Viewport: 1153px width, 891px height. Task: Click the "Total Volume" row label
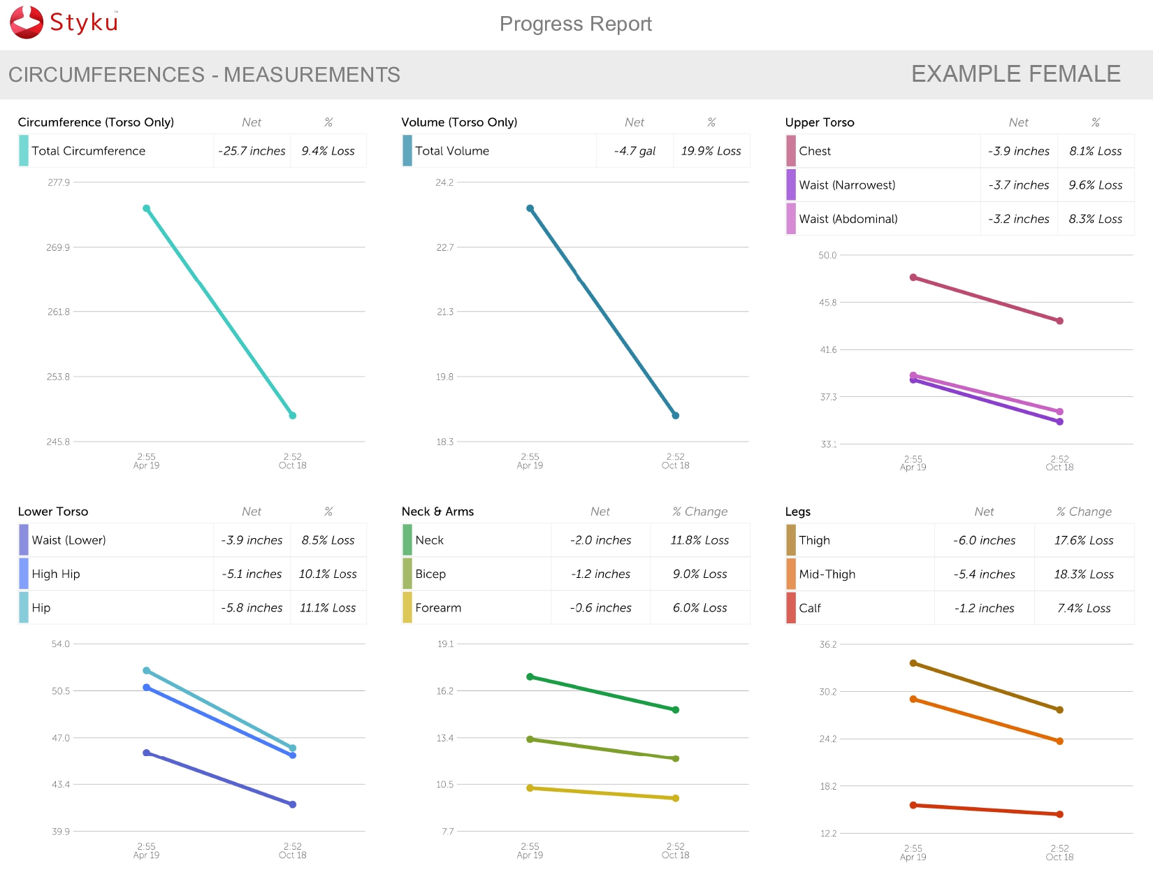(452, 151)
